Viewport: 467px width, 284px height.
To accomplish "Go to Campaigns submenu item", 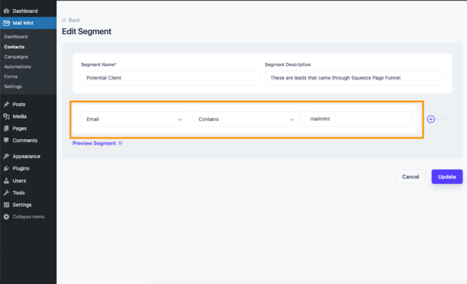I will click(x=16, y=57).
